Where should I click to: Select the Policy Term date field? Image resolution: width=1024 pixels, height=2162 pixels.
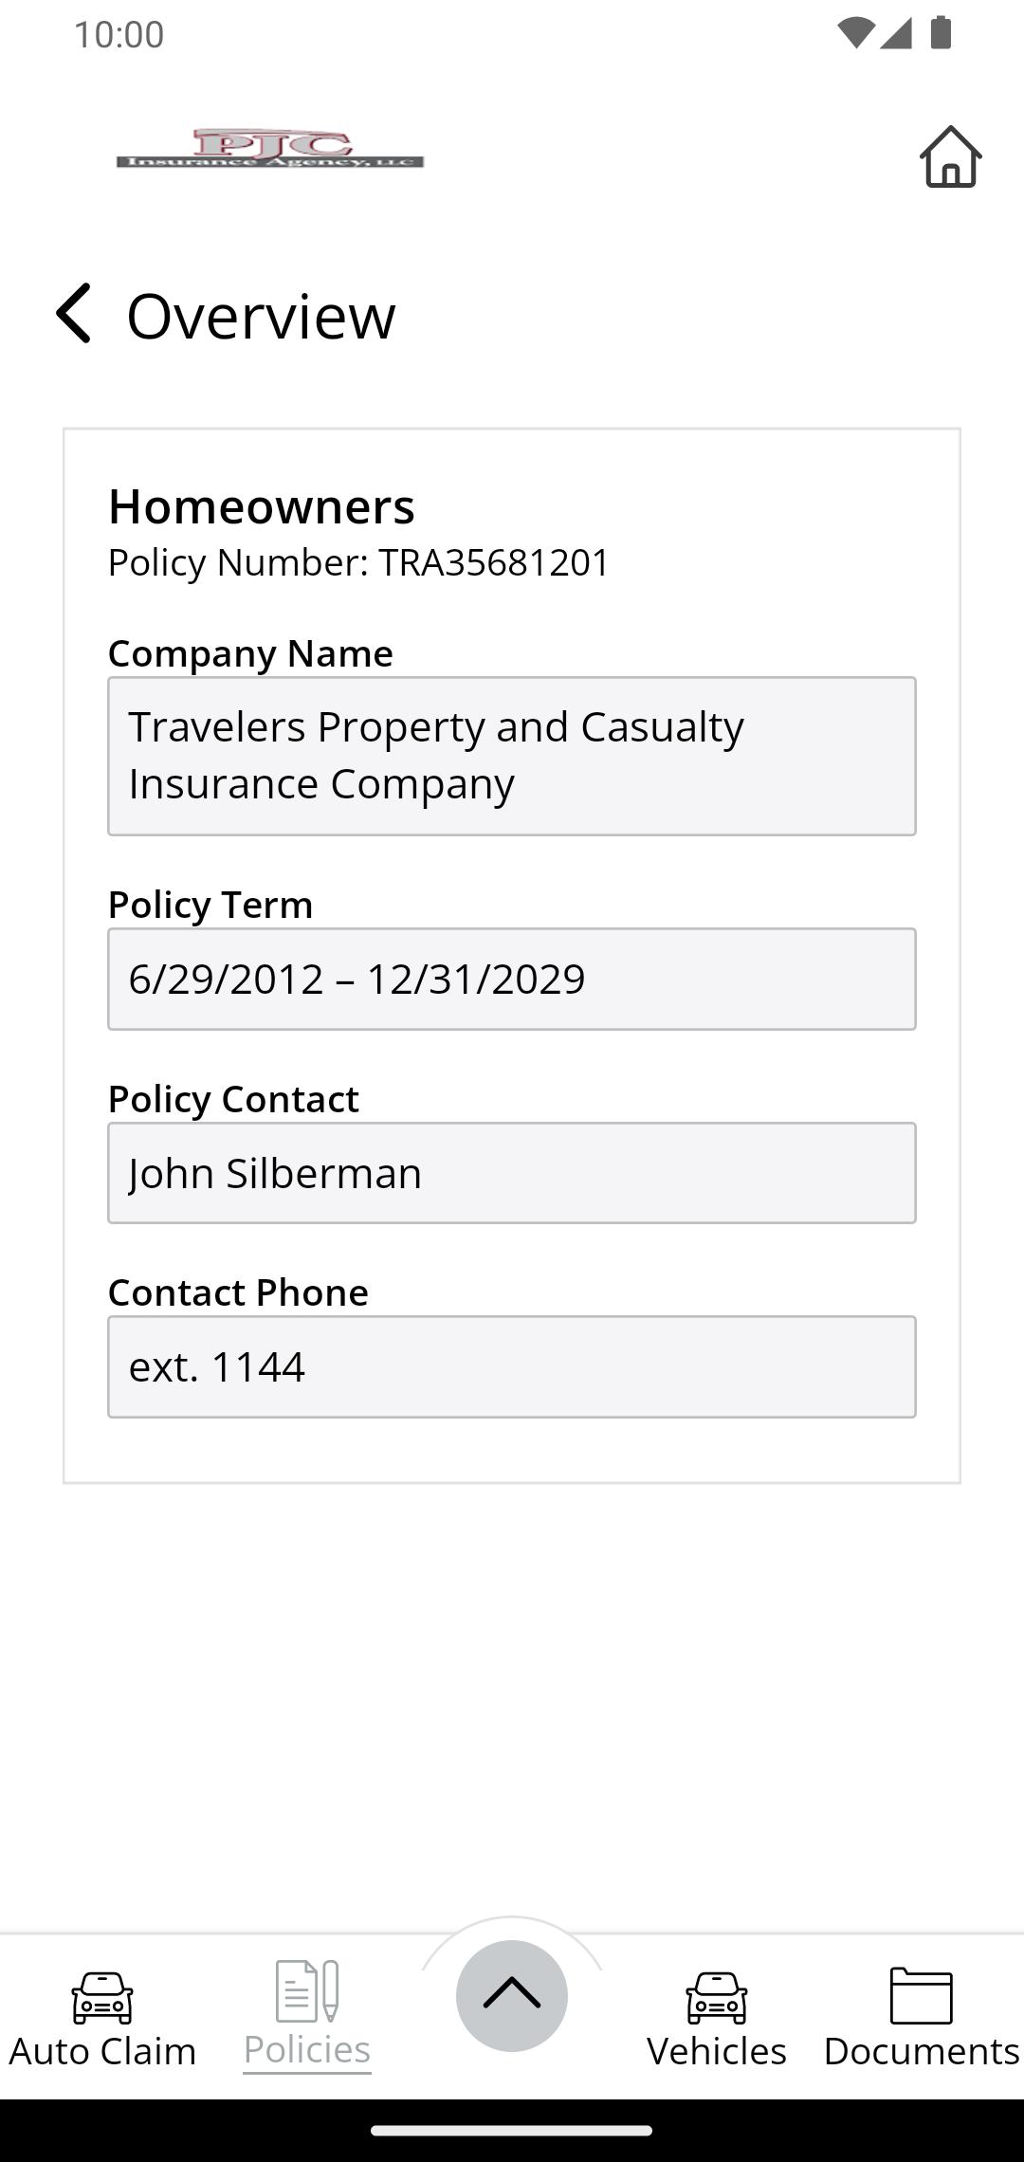coord(512,979)
